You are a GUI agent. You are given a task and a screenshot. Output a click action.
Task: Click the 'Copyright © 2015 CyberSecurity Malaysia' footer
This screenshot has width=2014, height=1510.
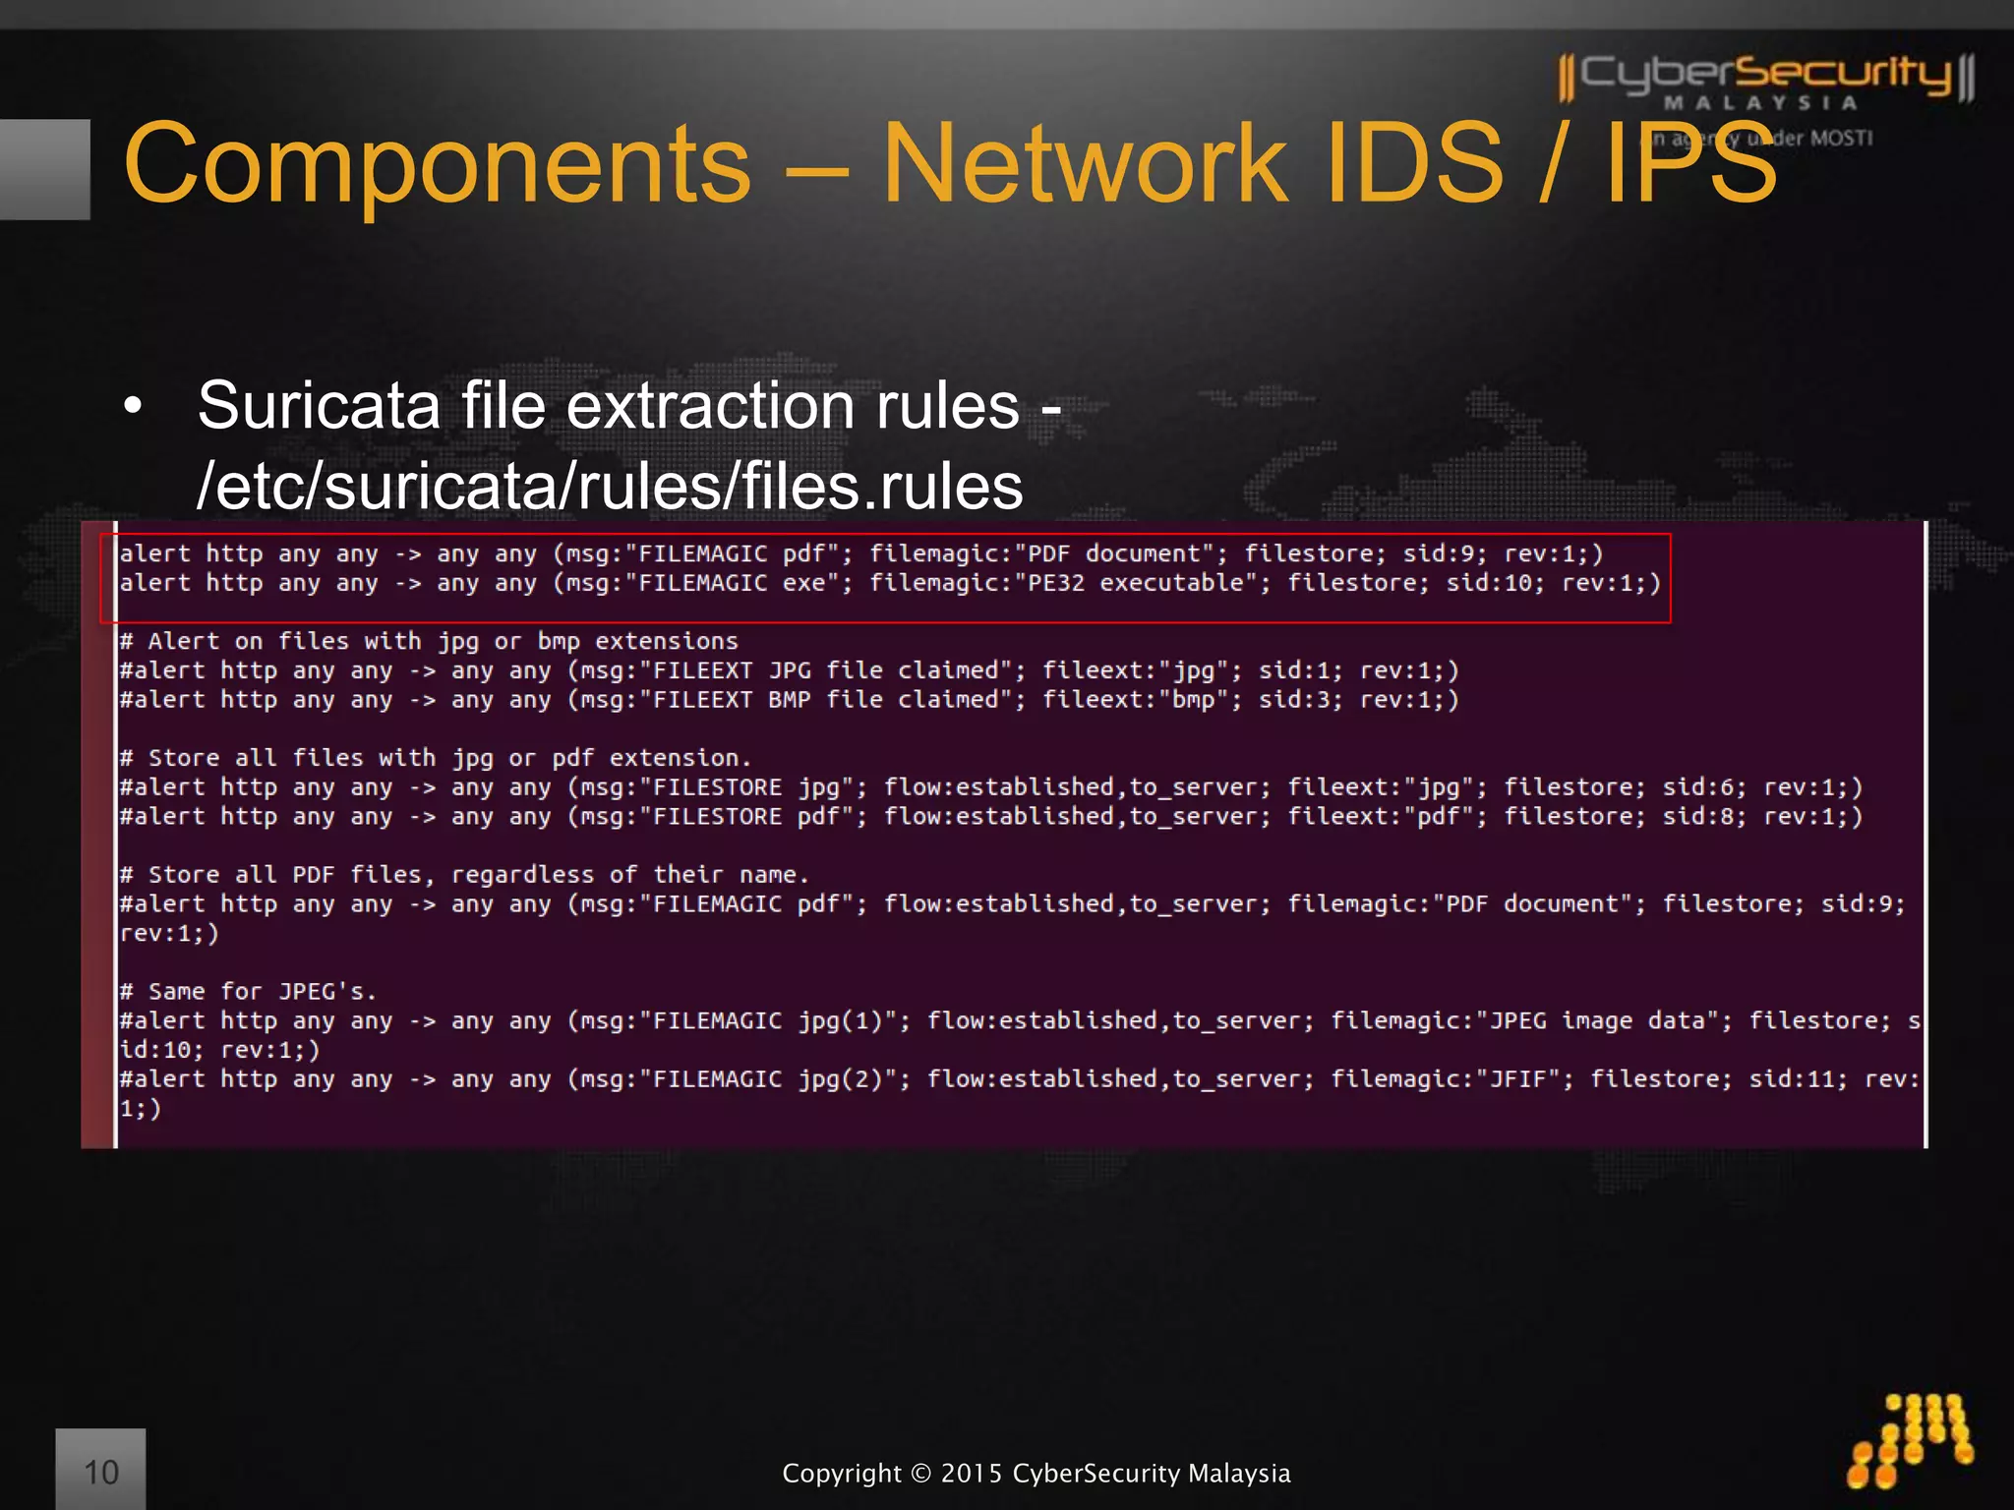(1036, 1473)
